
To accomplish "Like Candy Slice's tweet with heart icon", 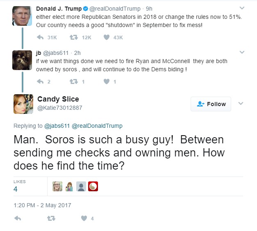I will click(x=84, y=218).
